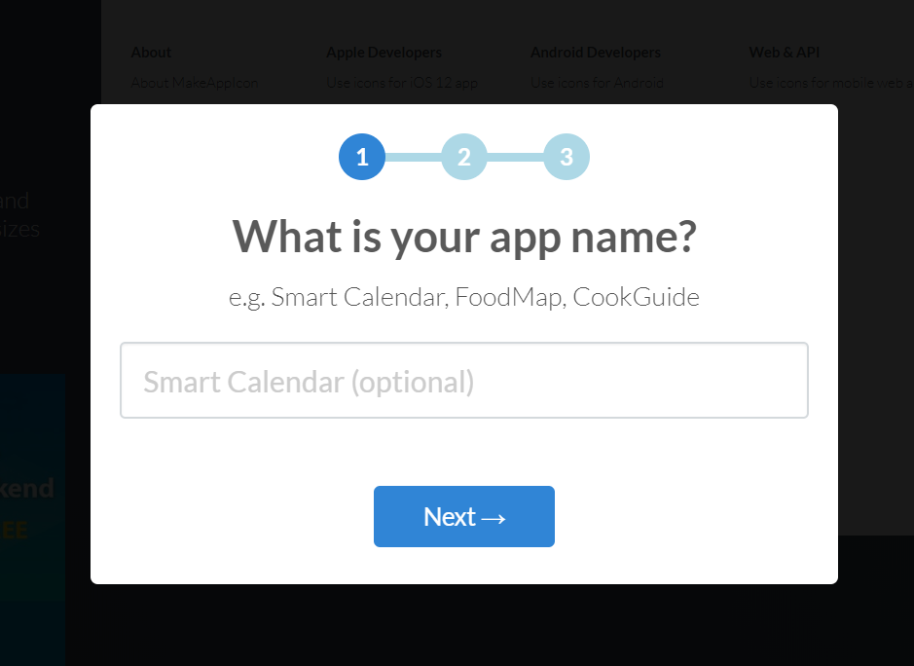This screenshot has width=914, height=666.
Task: Open the Use icons for mobile web link
Action: click(829, 83)
